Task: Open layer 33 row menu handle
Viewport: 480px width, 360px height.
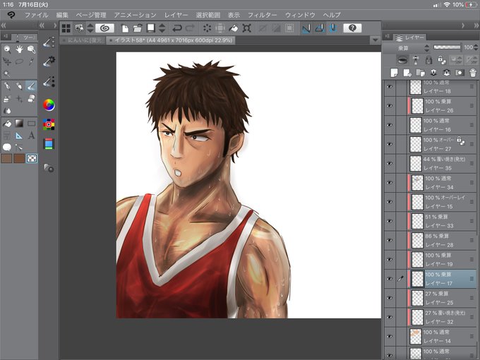Action: coord(472,221)
